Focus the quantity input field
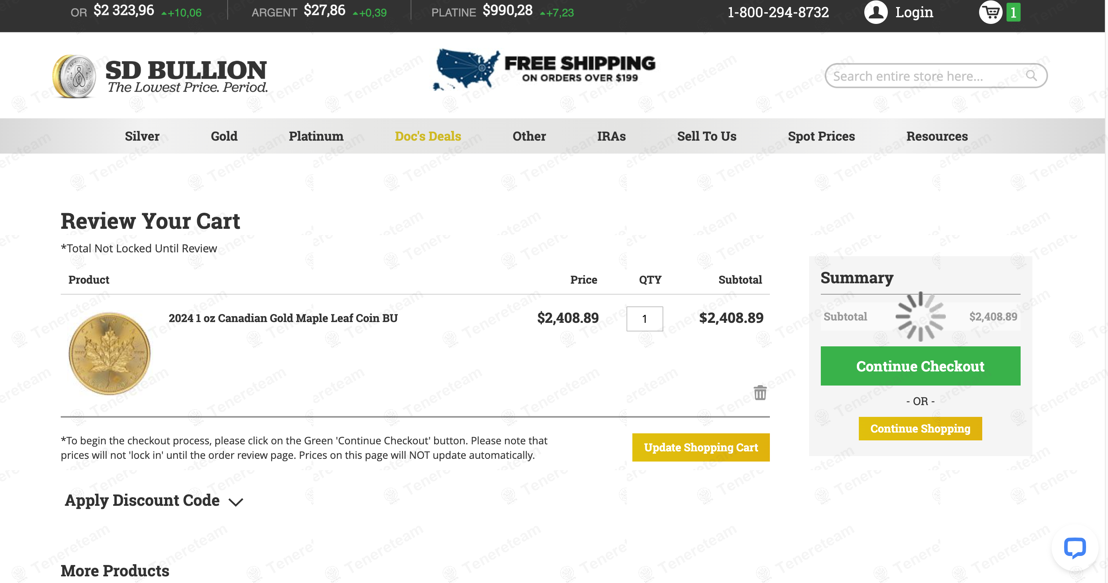 645,319
